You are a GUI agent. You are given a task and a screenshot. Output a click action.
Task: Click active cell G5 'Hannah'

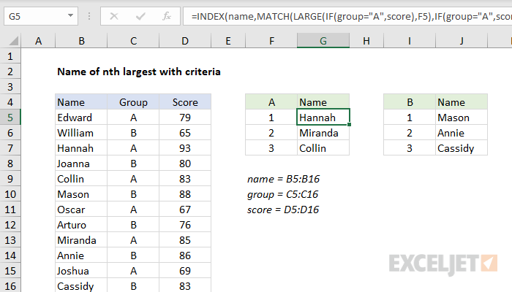(x=323, y=118)
